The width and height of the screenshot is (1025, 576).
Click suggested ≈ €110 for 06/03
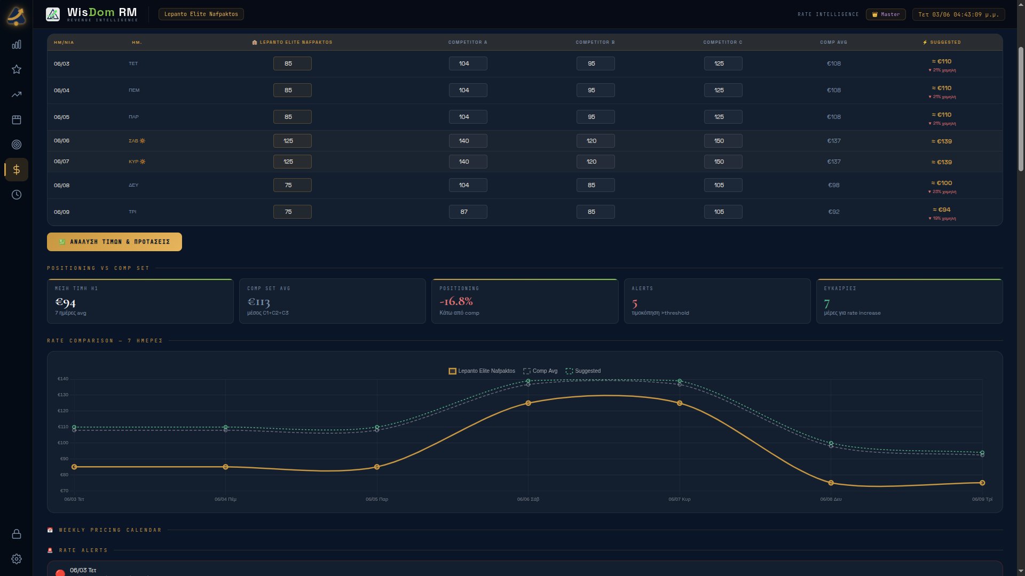(x=942, y=61)
